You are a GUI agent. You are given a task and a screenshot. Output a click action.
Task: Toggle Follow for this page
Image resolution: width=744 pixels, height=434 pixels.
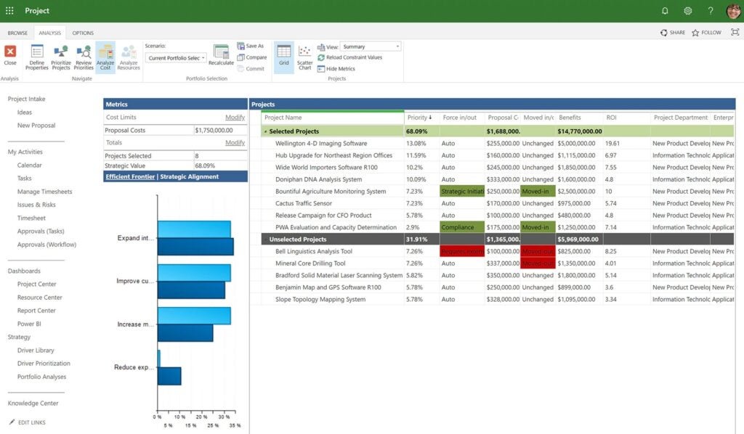point(705,32)
